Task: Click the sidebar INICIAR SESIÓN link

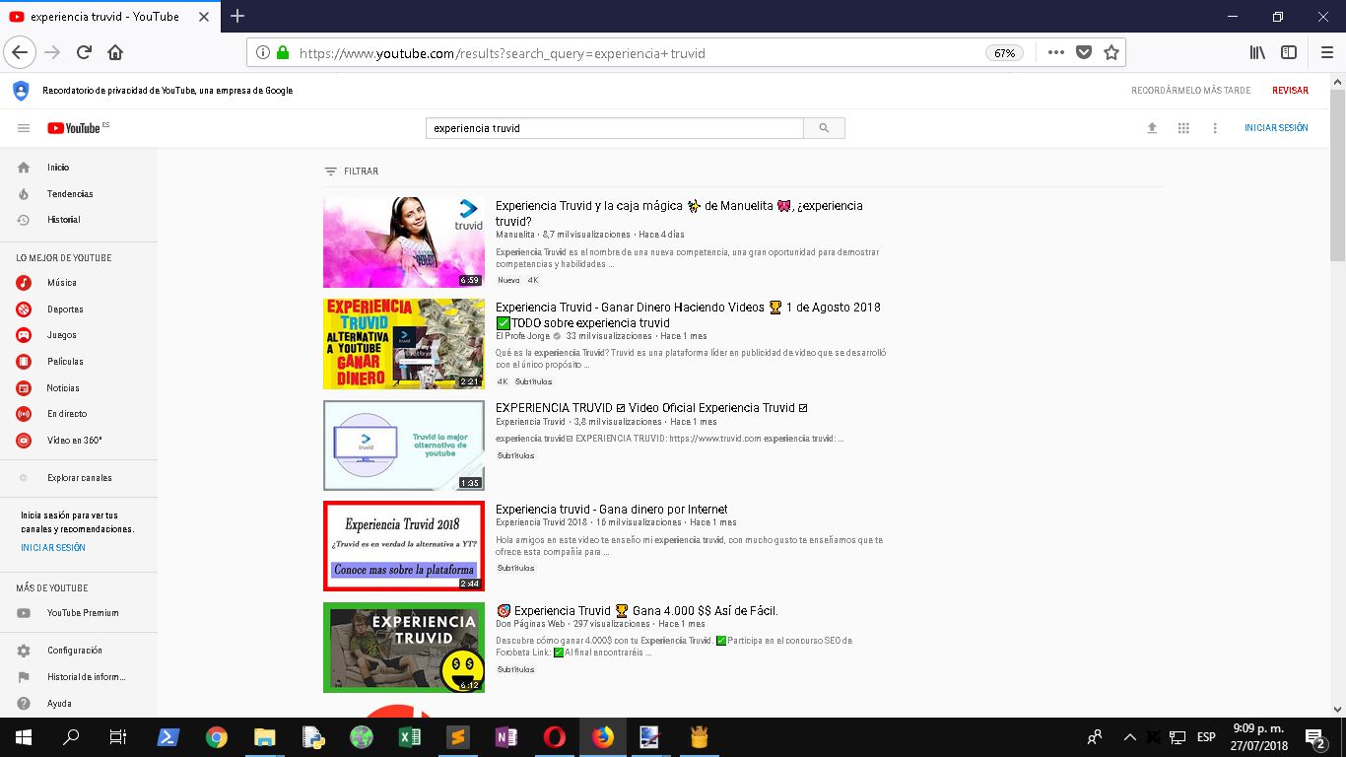Action: tap(53, 548)
